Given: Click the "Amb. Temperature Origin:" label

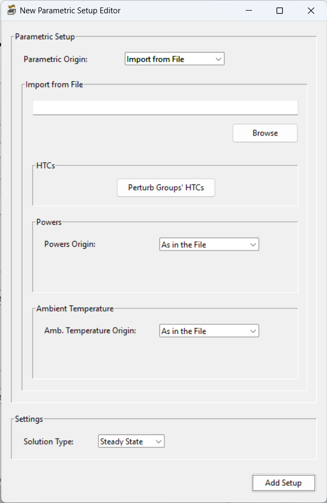Looking at the screenshot, I should click(x=90, y=330).
